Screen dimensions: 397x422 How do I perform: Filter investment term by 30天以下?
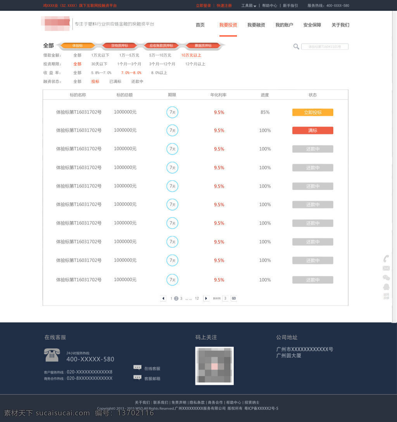pos(99,64)
